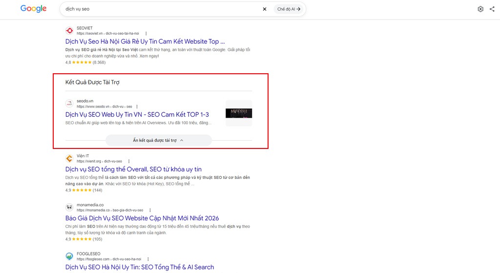Image resolution: width=500 pixels, height=273 pixels.
Task: Open more options for Viện IT result
Action: click(x=129, y=161)
